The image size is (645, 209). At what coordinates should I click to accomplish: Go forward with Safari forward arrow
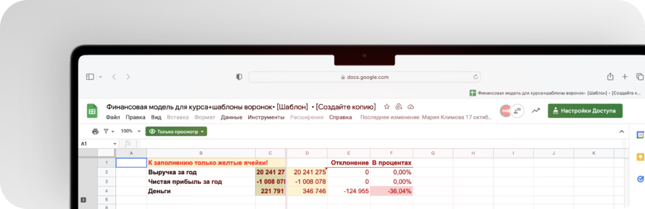pos(128,77)
